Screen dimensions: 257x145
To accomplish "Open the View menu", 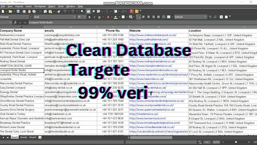I will (10, 6).
